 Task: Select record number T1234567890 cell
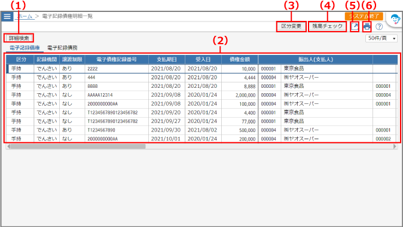(117, 130)
